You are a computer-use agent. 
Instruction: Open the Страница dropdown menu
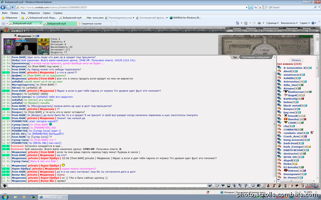click(x=272, y=23)
